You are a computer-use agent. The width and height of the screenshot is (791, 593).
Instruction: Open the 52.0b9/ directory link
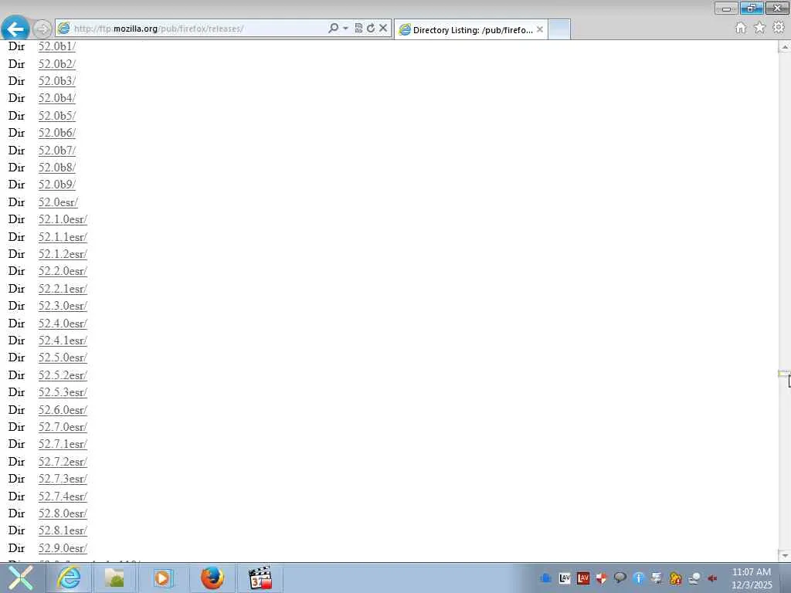point(57,185)
